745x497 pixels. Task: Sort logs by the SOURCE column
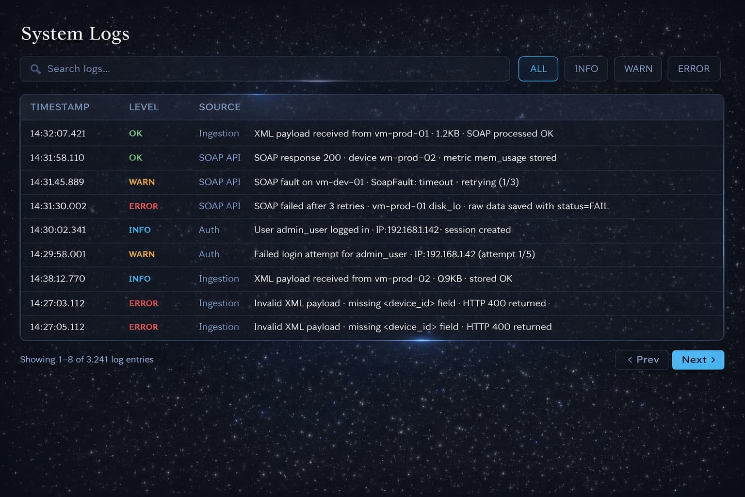coord(219,107)
